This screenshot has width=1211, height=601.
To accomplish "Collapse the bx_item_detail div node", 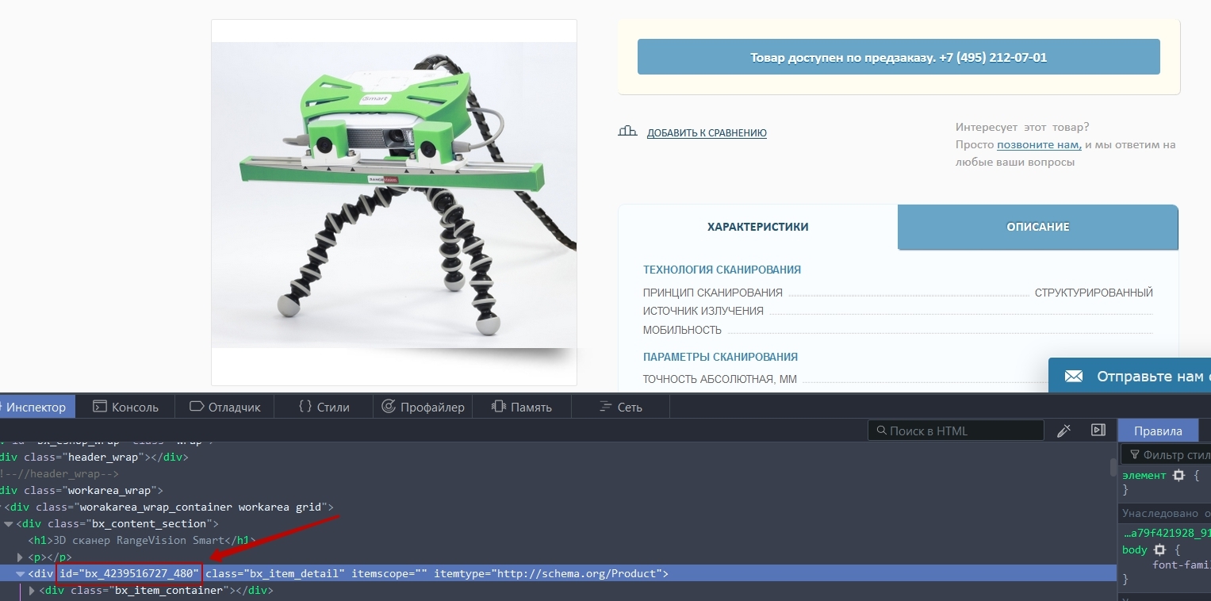I will coord(21,573).
